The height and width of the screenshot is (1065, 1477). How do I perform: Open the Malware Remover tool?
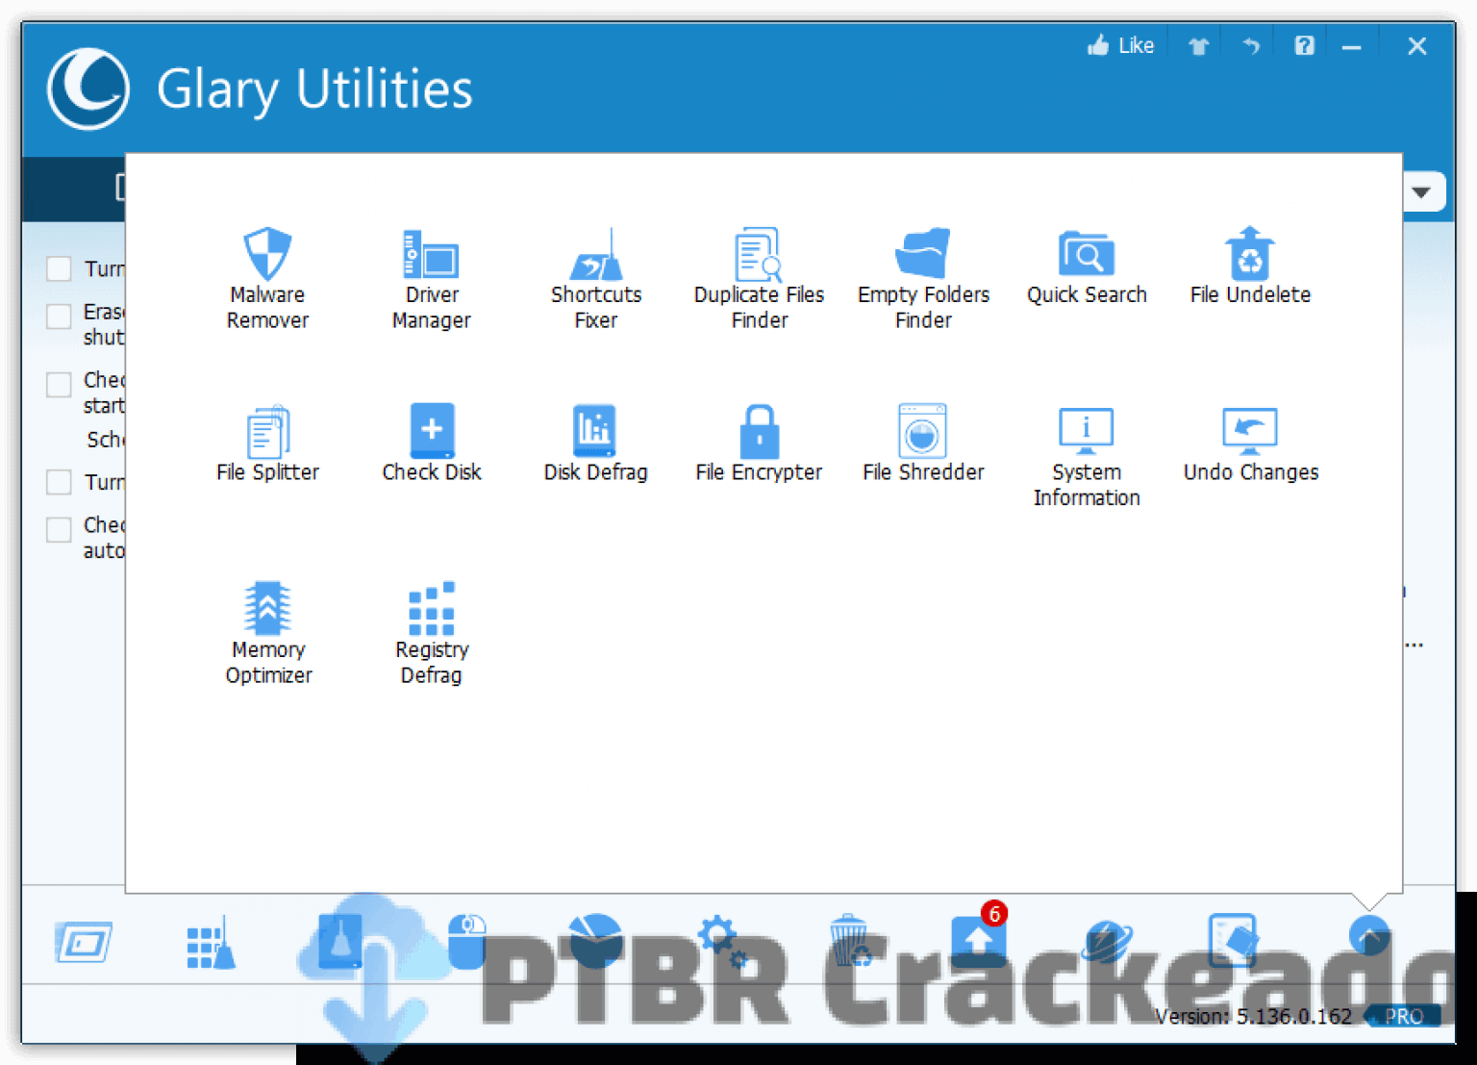tap(267, 279)
